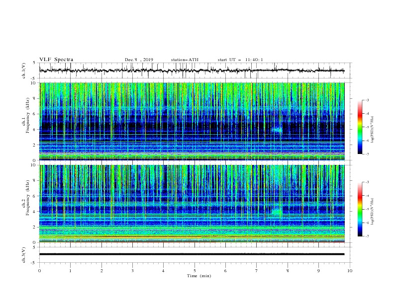The width and height of the screenshot is (394, 304).
Task: Click the "ch.3(V)" waveform axis label
Action: [24, 255]
